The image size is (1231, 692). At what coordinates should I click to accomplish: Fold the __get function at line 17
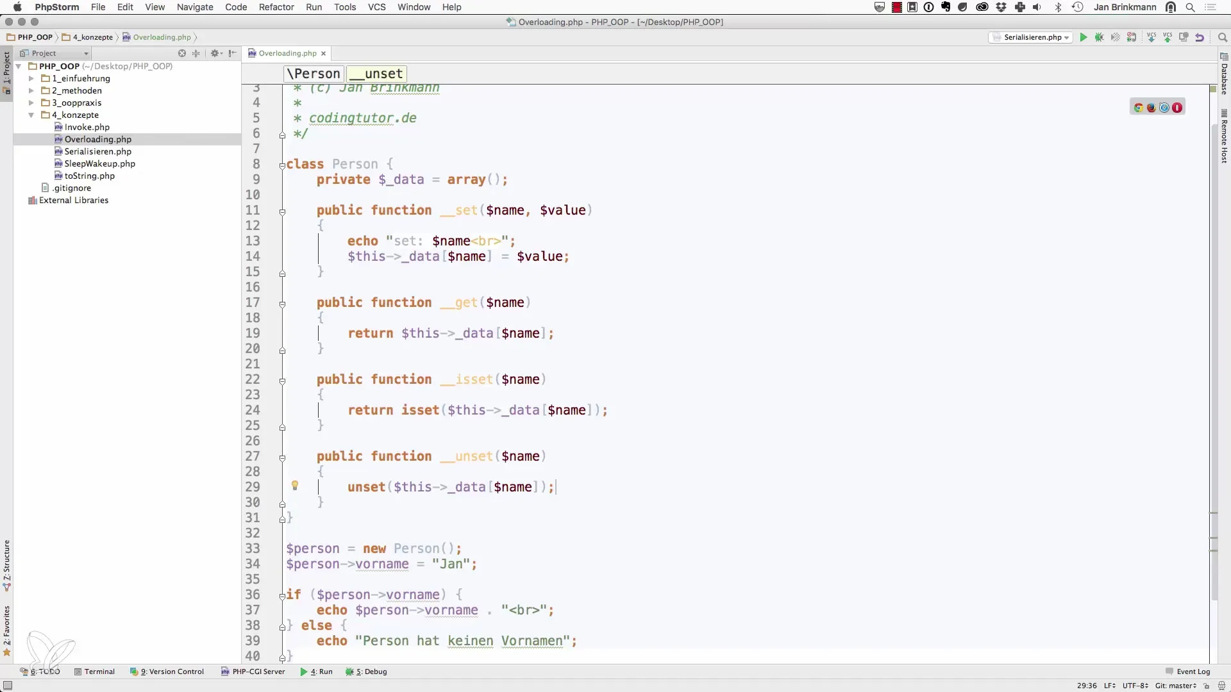tap(282, 304)
